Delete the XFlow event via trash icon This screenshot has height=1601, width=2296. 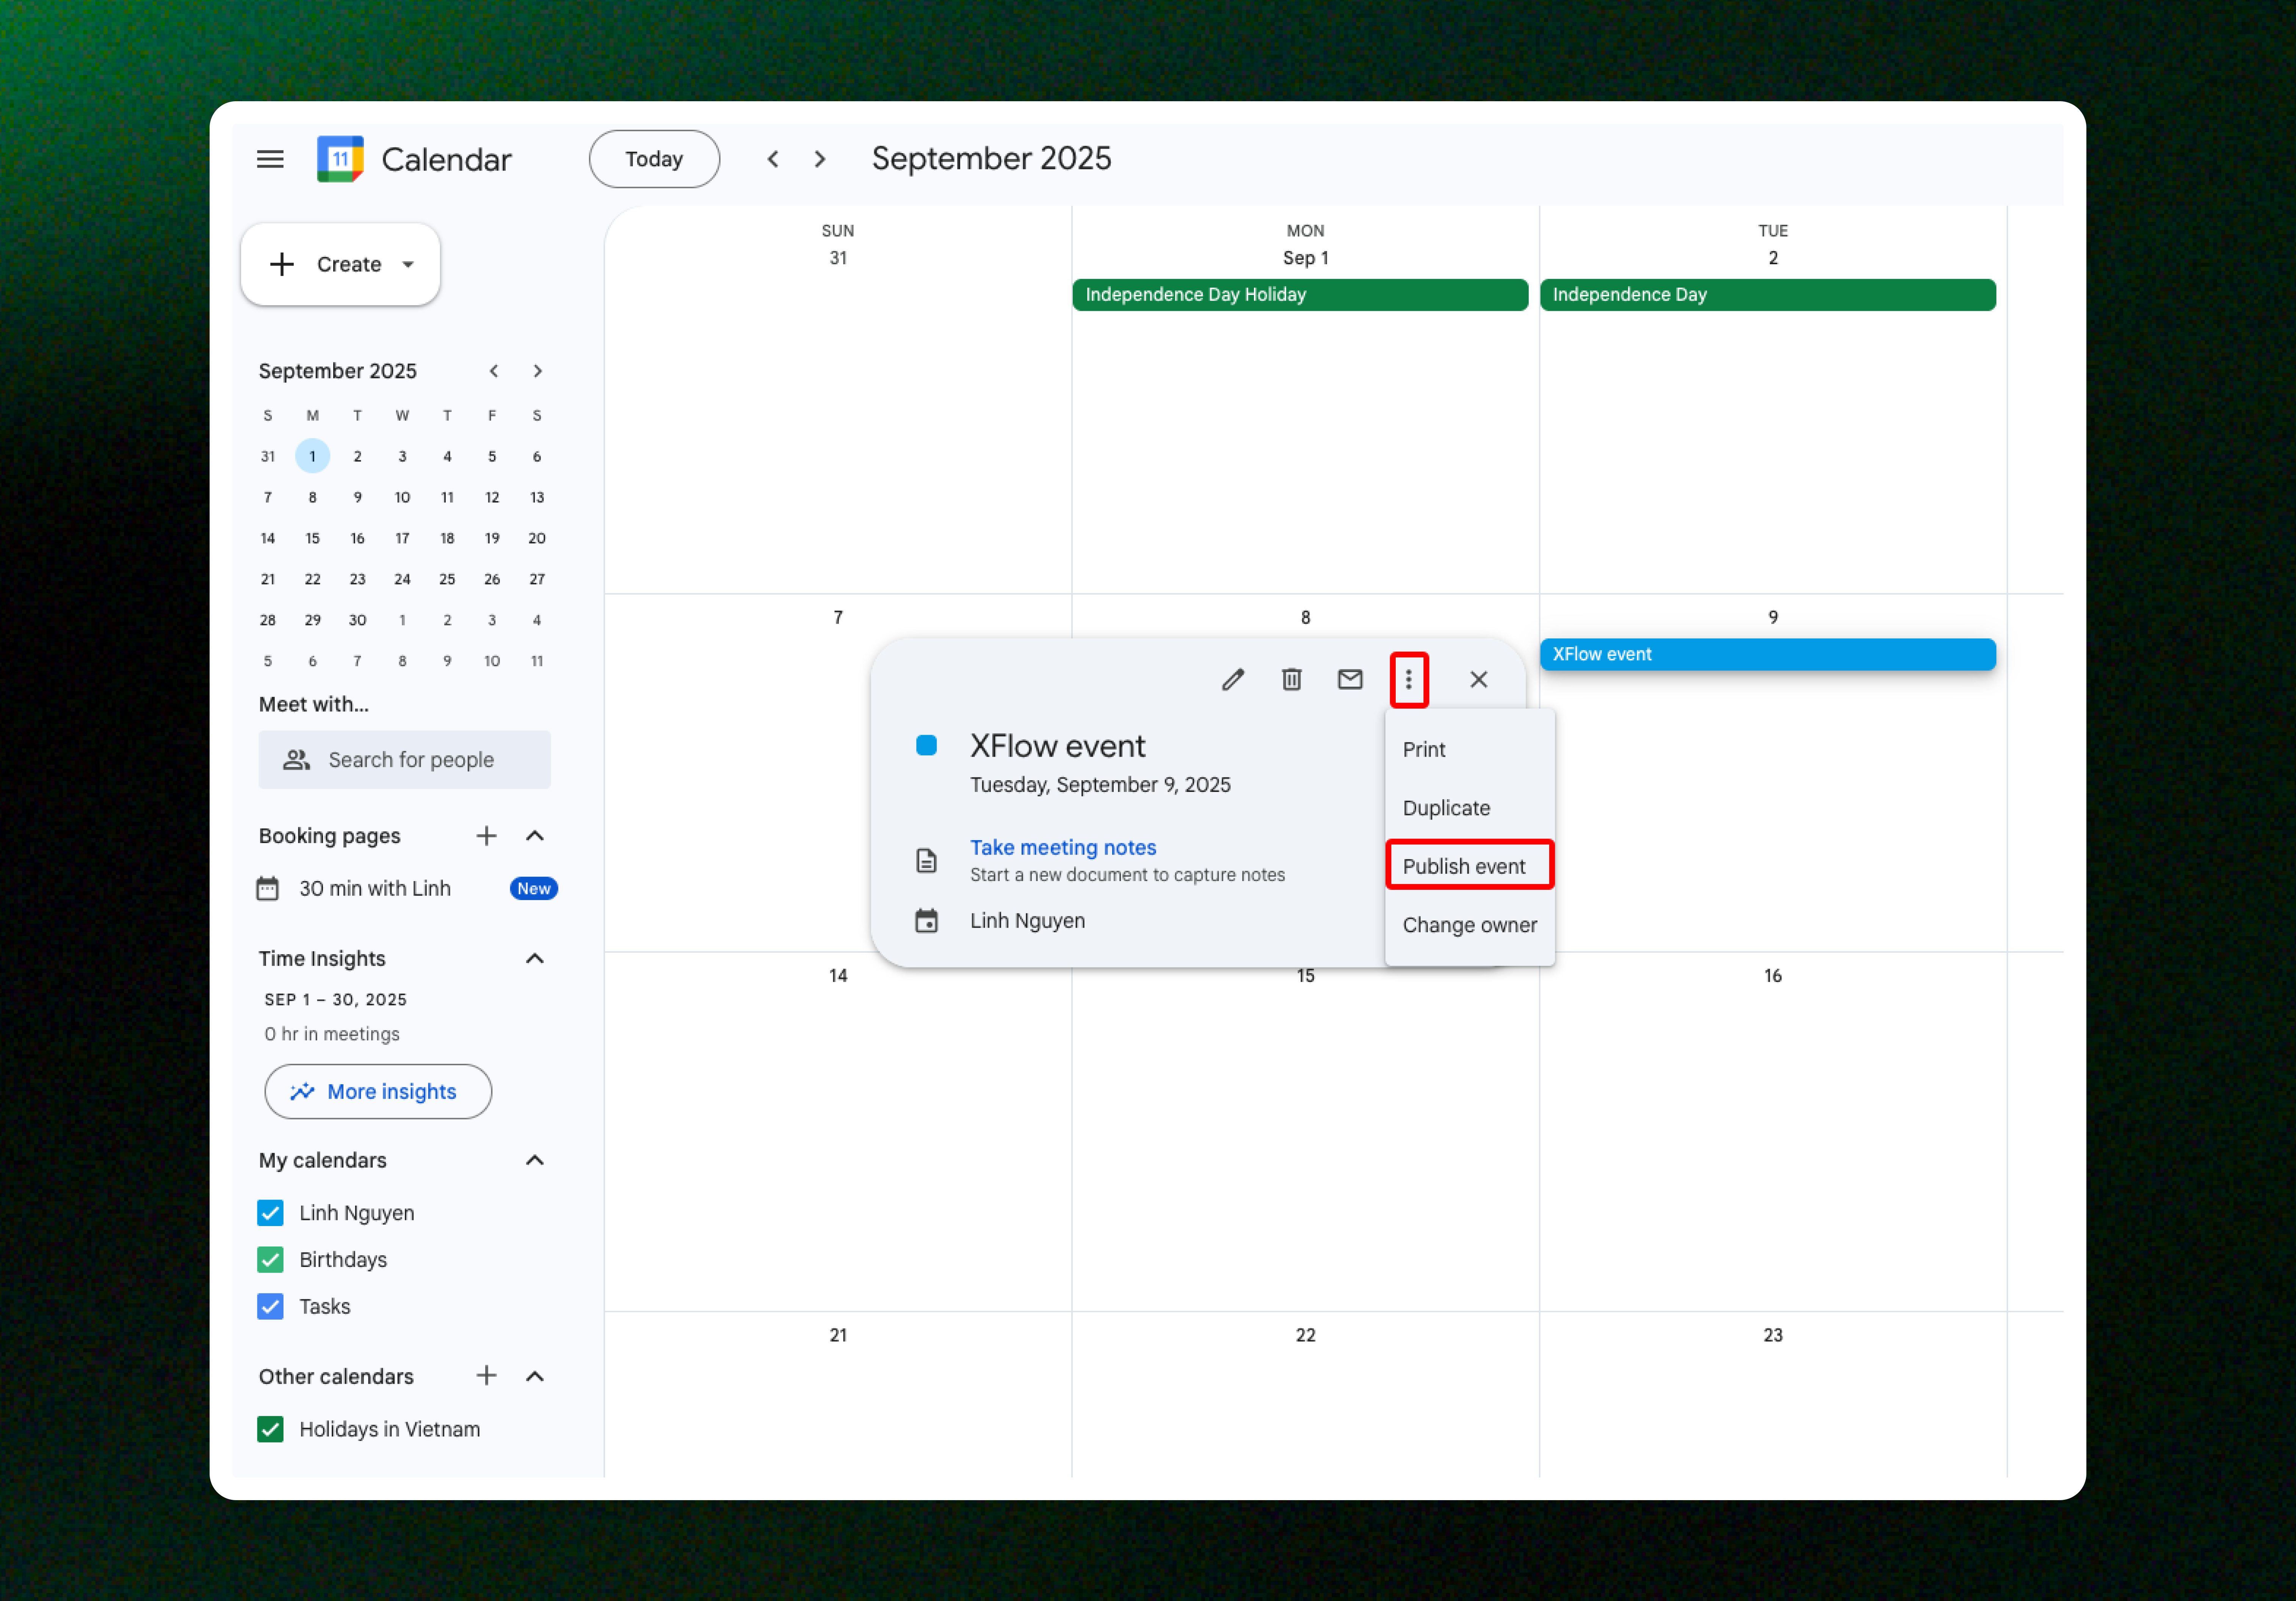[x=1292, y=679]
